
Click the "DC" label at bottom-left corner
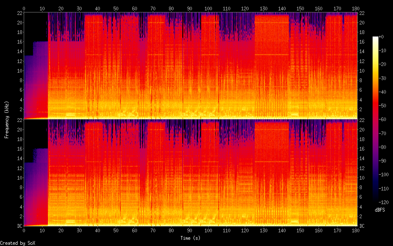pos(19,226)
